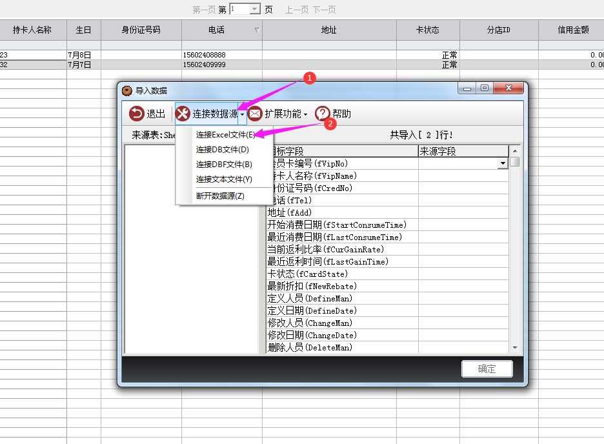Select row 定义人员(DefineMan)

[387, 298]
